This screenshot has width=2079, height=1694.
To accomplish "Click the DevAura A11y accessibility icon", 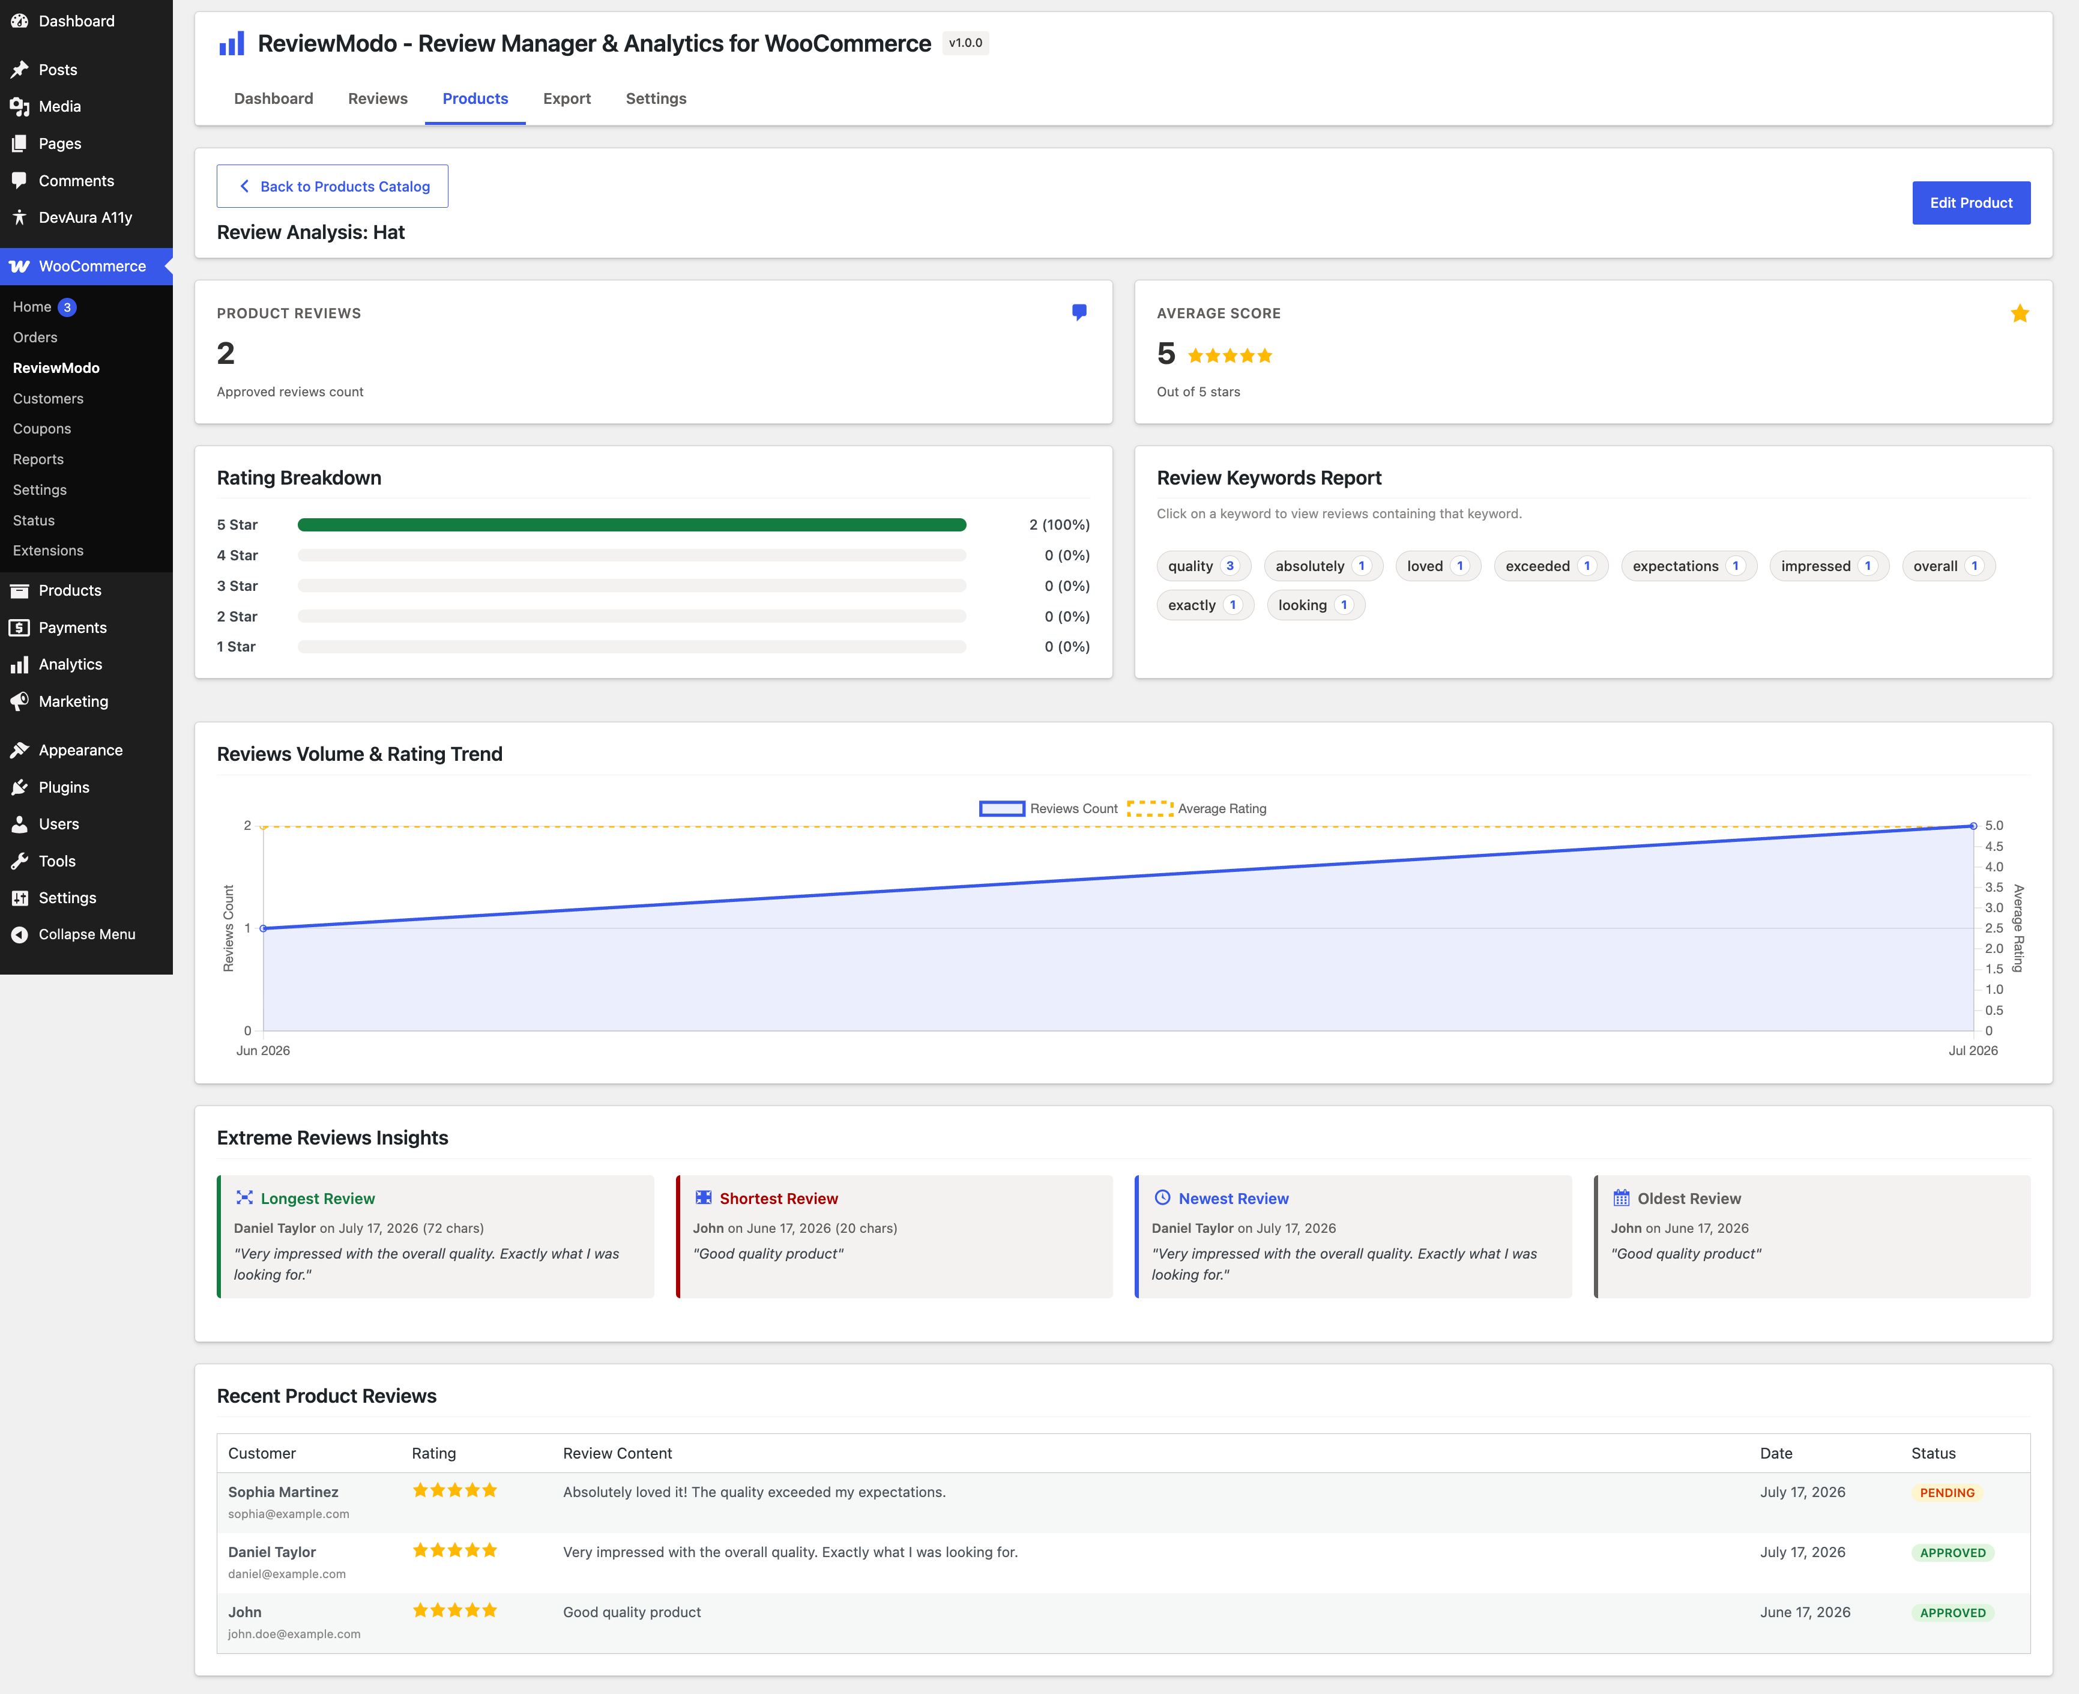I will point(20,217).
